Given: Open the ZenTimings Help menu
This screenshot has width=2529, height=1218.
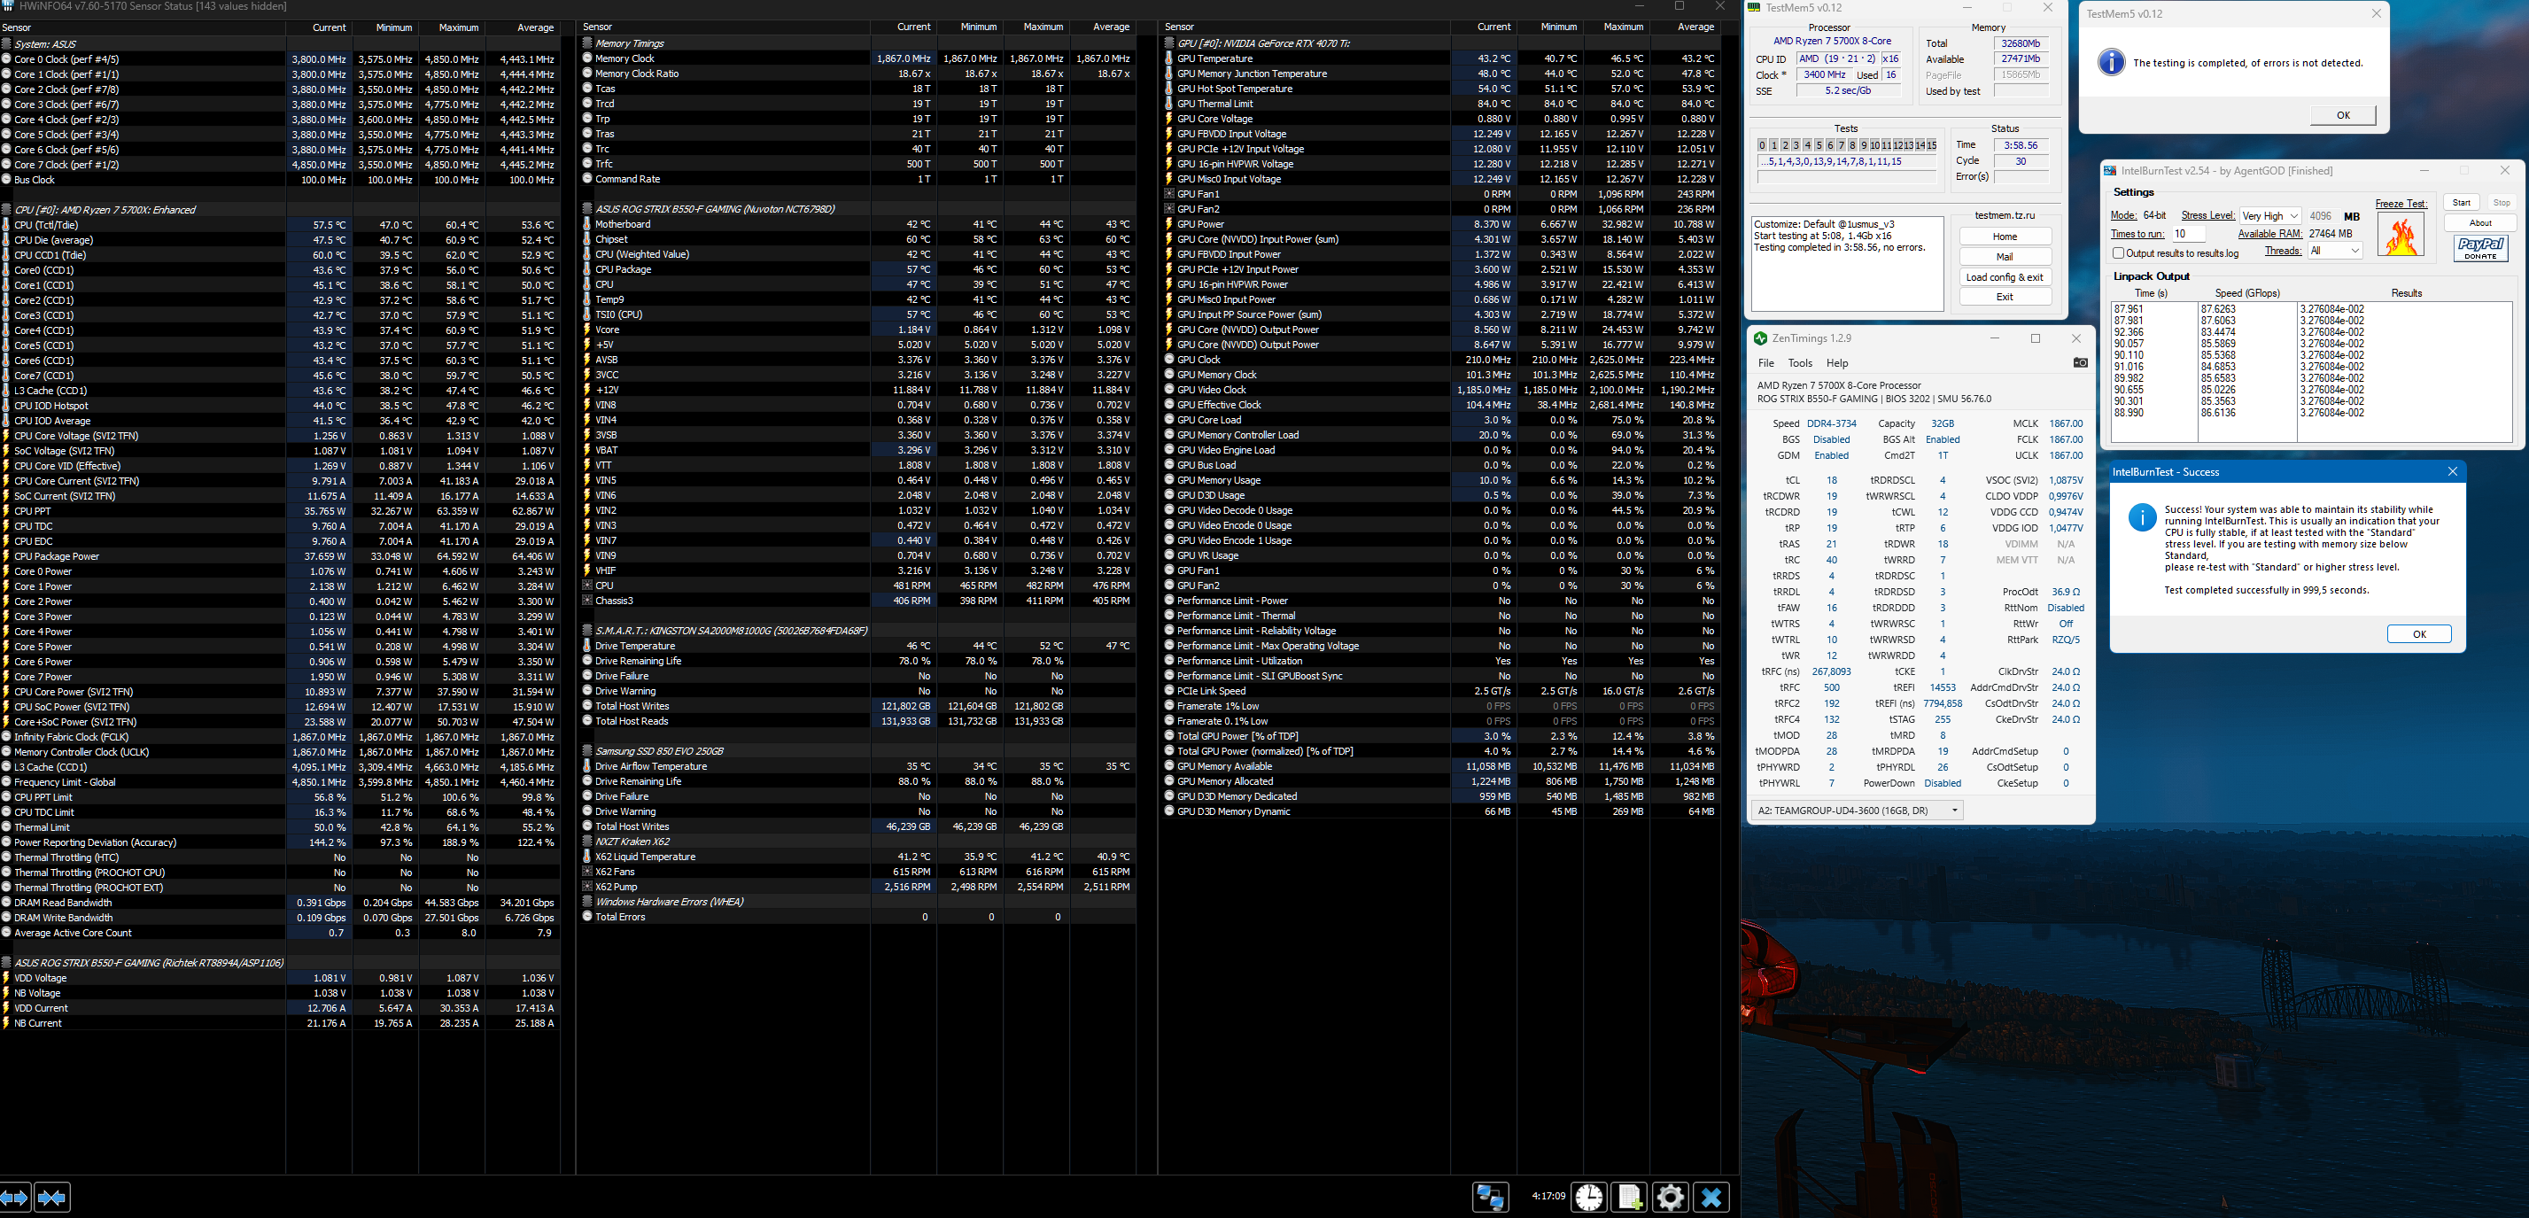Looking at the screenshot, I should [1837, 363].
